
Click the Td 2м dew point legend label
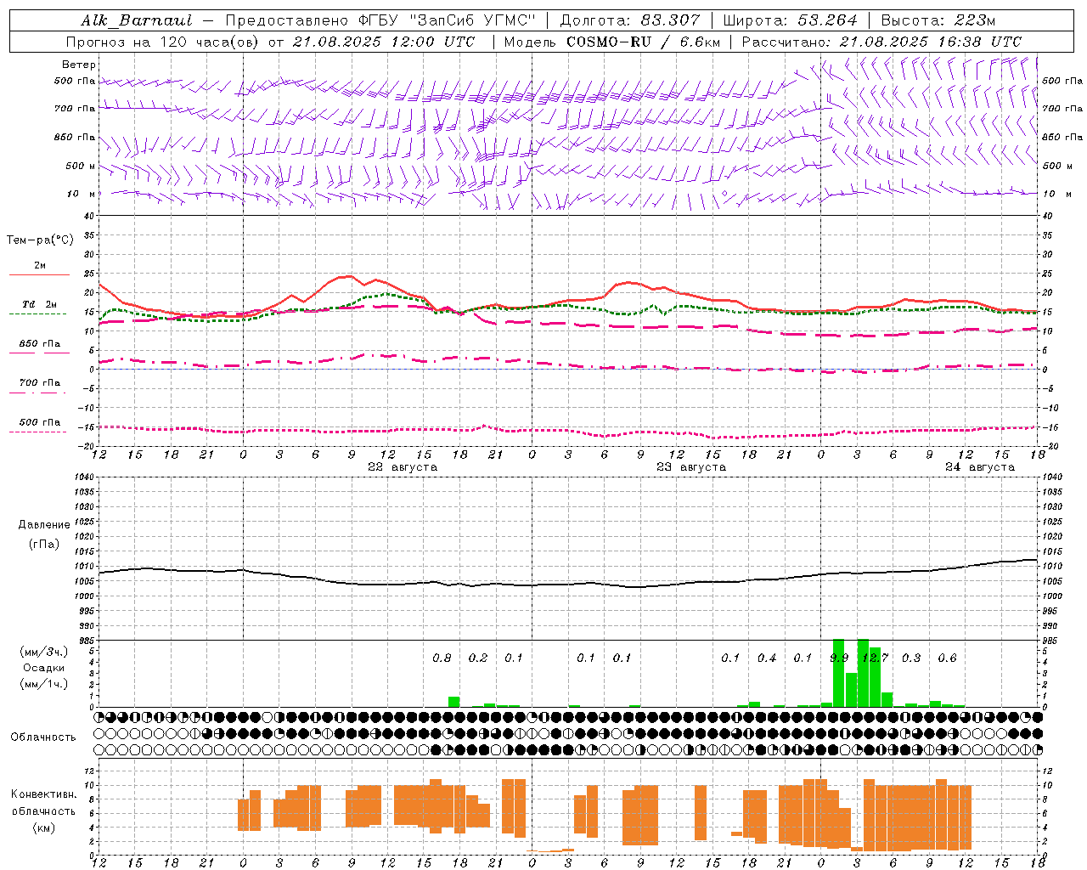40,304
